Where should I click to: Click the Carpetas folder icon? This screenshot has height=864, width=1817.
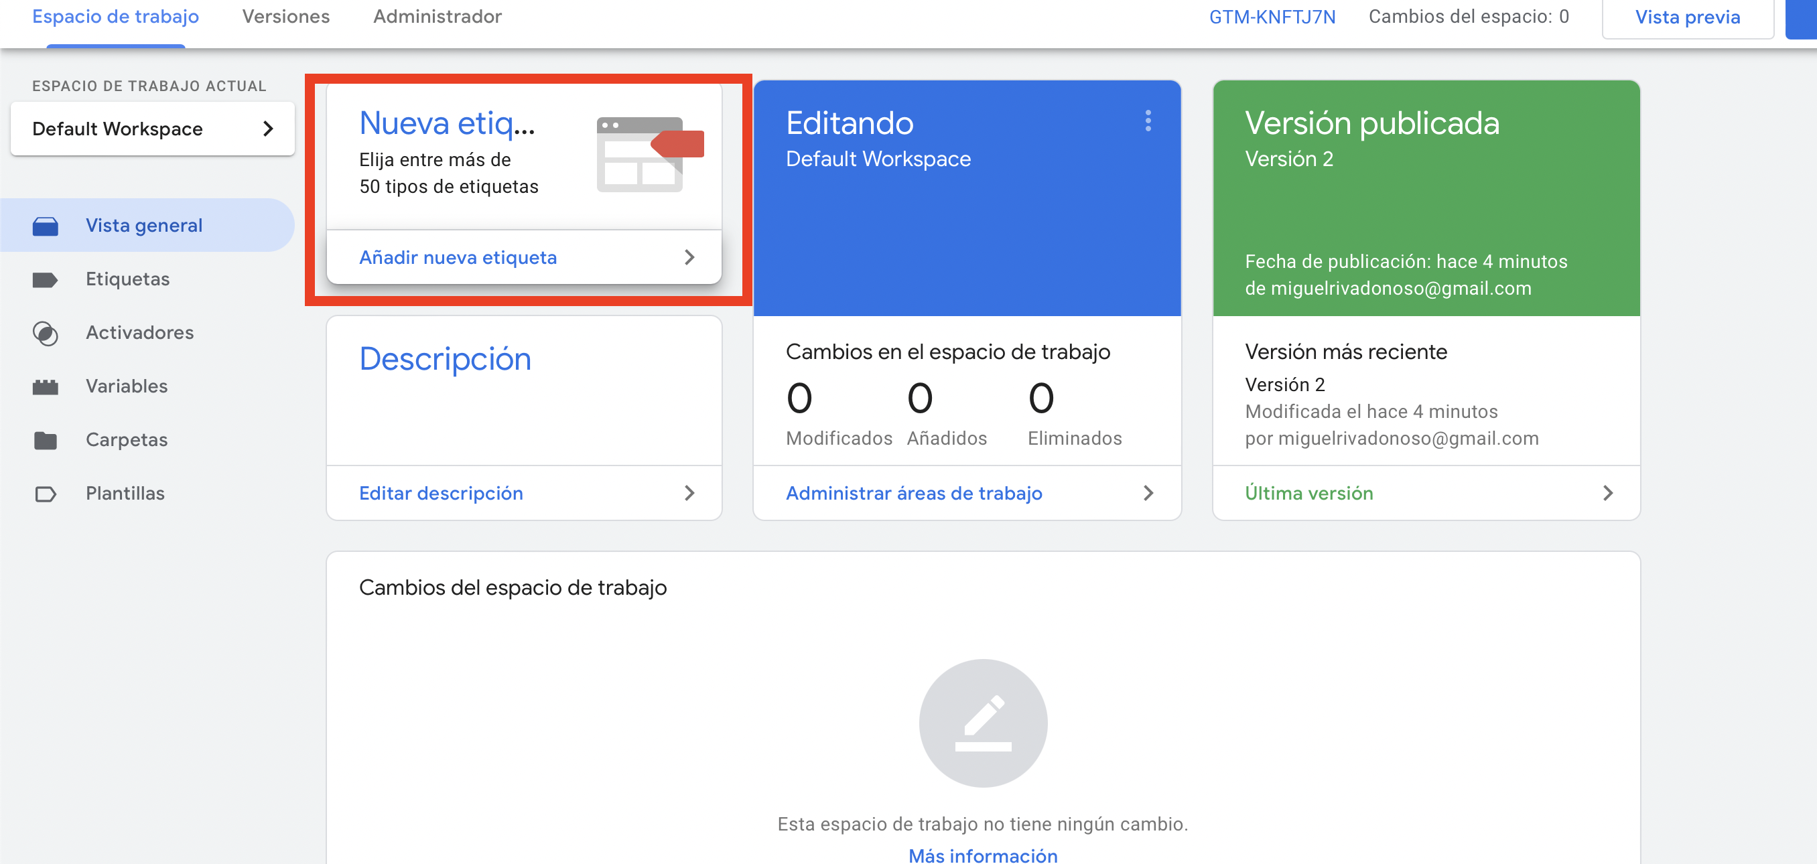coord(45,440)
